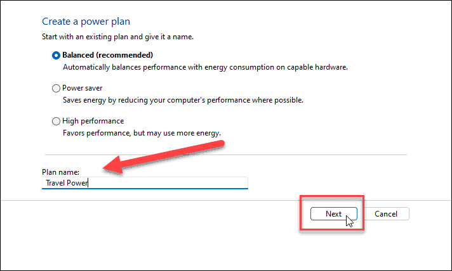Click the empty right end of name field

pos(216,183)
